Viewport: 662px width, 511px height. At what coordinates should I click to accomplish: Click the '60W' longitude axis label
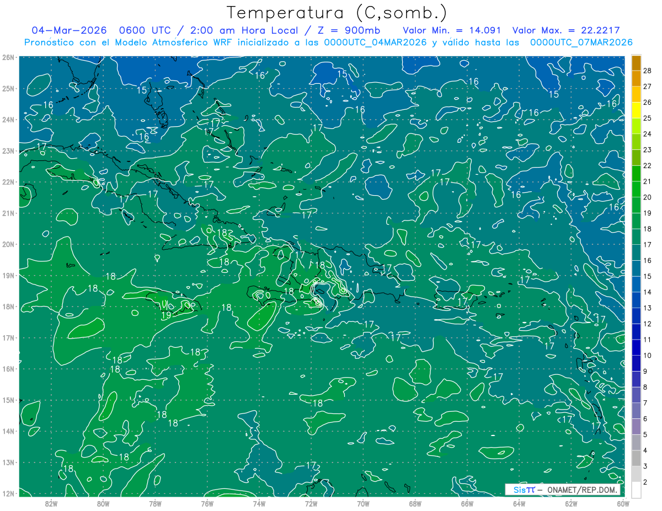coord(623,503)
